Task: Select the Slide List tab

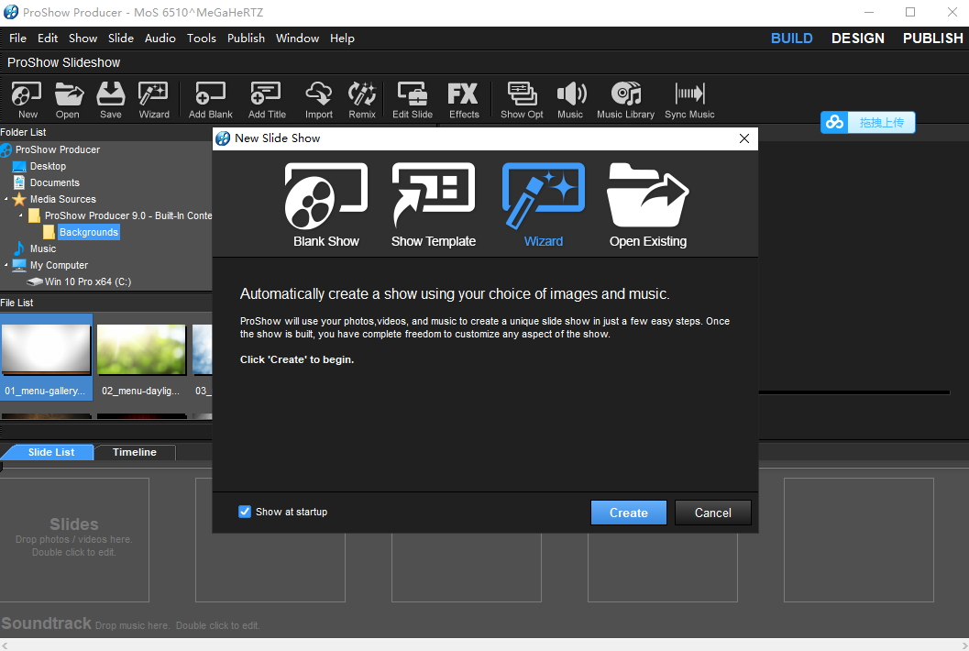Action: pyautogui.click(x=50, y=452)
